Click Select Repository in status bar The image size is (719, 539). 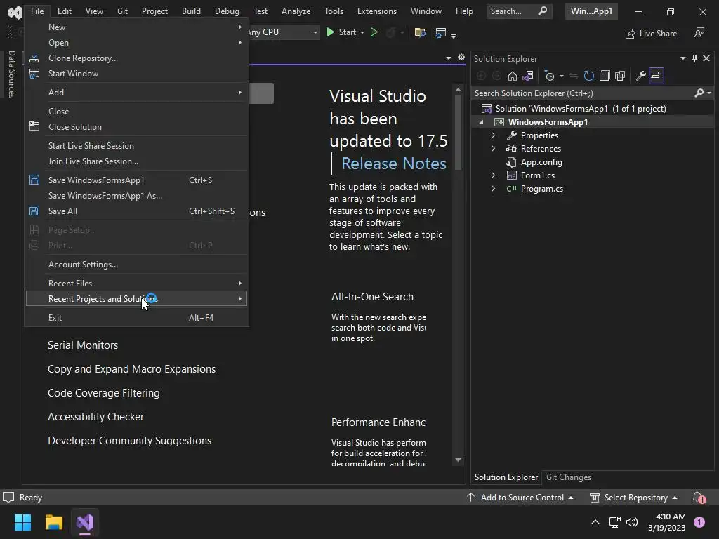(x=634, y=498)
